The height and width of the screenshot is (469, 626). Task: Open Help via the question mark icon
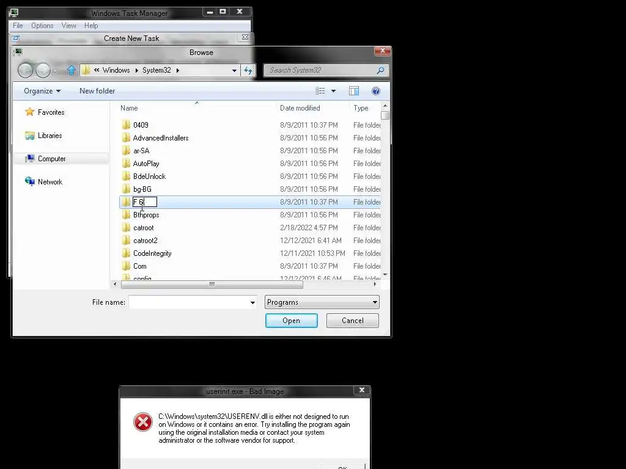[x=376, y=91]
